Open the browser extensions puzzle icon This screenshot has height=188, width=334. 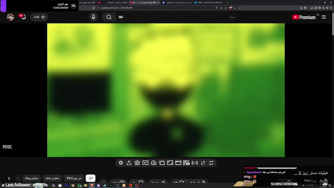[x=301, y=8]
